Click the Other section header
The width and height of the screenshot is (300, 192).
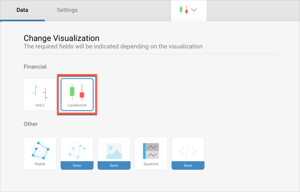tap(31, 124)
